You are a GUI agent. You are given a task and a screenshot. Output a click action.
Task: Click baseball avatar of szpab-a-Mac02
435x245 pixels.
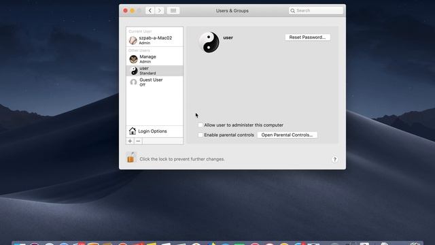tap(133, 41)
